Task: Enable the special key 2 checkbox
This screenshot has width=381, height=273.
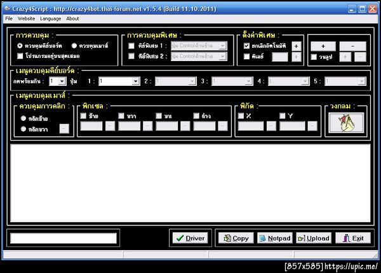Action: tap(131, 56)
